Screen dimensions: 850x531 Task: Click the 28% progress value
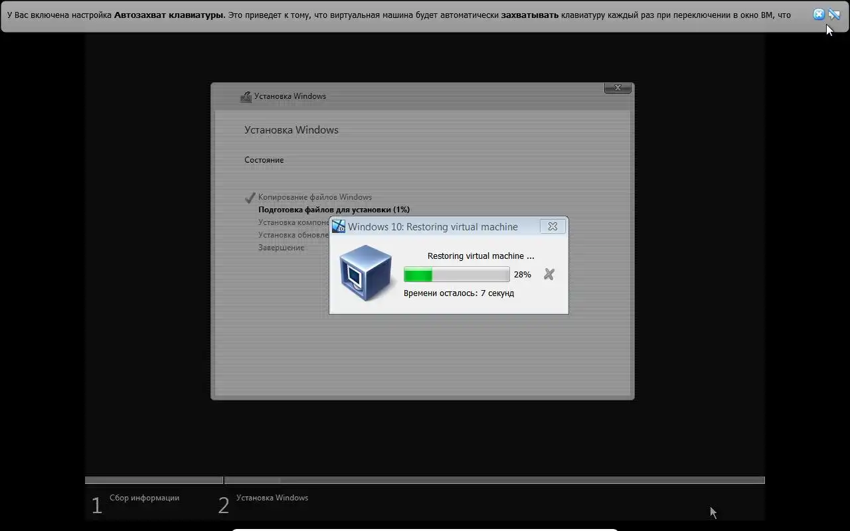click(523, 274)
